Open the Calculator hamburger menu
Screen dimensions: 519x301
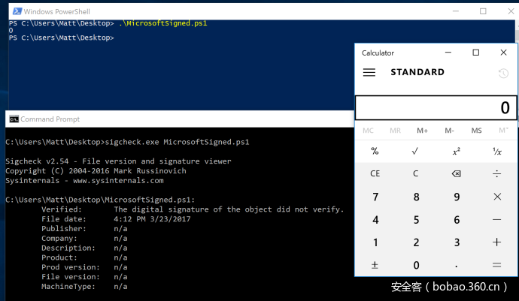point(369,72)
